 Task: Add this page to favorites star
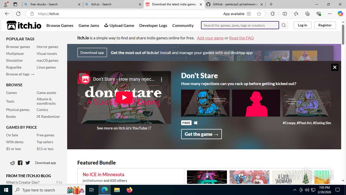[x=259, y=14]
